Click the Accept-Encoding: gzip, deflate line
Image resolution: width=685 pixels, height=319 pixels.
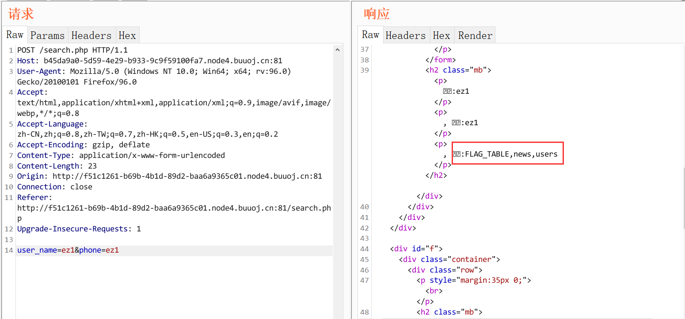(x=84, y=145)
